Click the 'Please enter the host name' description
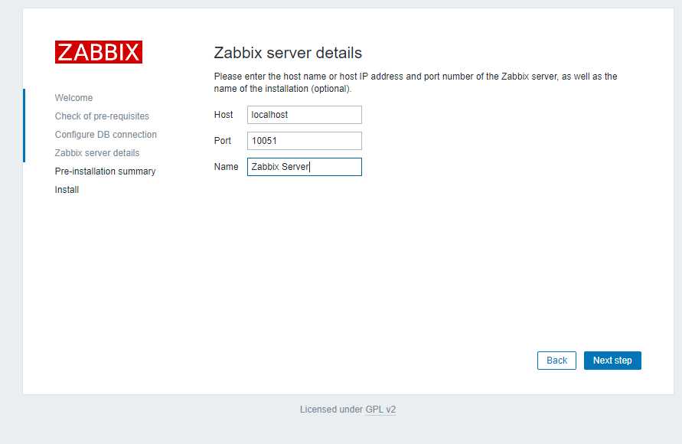682x444 pixels. click(416, 83)
